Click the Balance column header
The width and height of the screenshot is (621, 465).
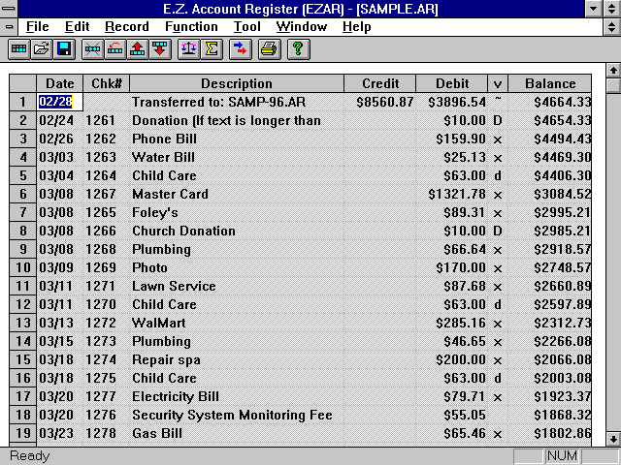549,83
